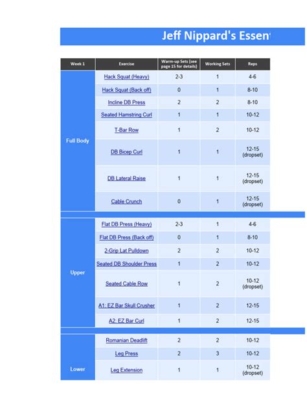Select A1: EZ Bar Skull Crusher link

(126, 305)
